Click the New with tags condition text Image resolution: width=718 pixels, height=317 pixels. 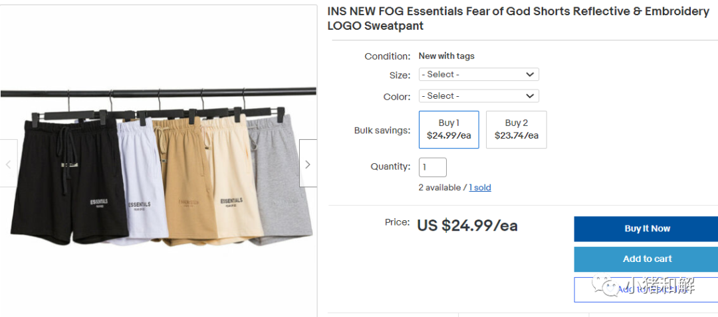(x=447, y=56)
